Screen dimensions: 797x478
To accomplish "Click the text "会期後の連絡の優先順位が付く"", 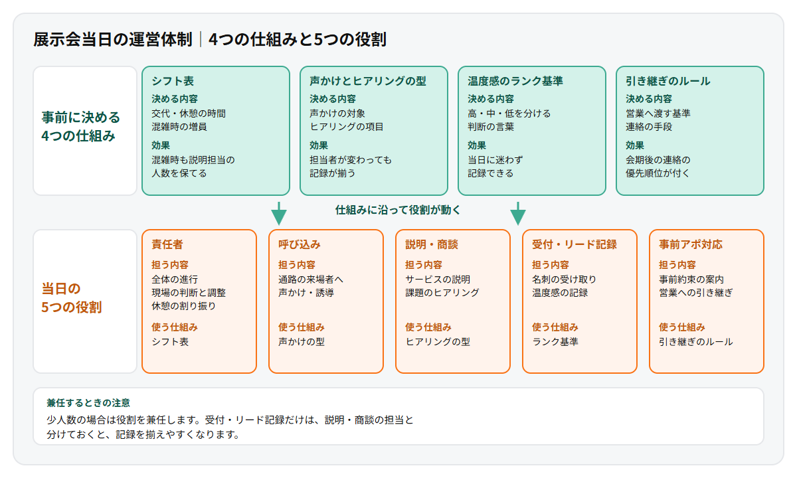I will pyautogui.click(x=658, y=167).
